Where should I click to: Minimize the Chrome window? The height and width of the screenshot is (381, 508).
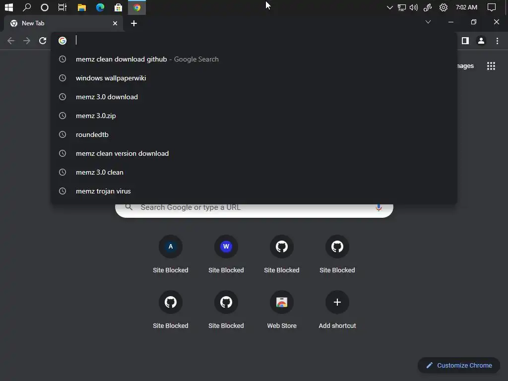[450, 22]
